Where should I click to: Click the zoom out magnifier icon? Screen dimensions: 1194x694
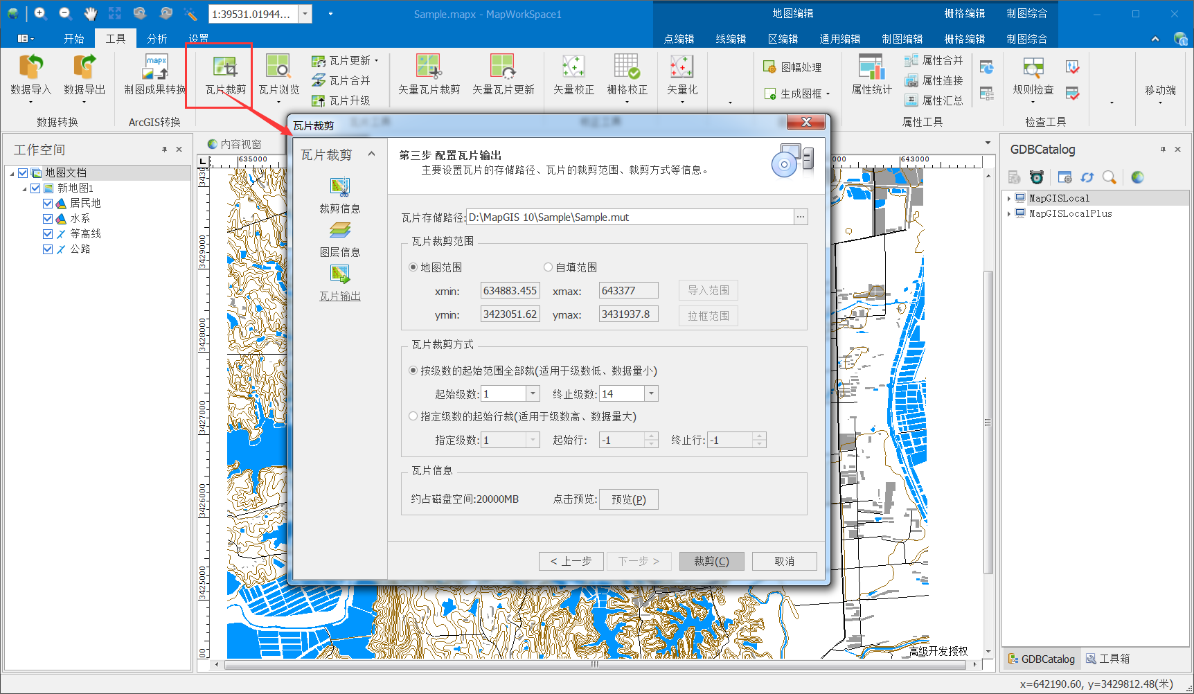[65, 13]
